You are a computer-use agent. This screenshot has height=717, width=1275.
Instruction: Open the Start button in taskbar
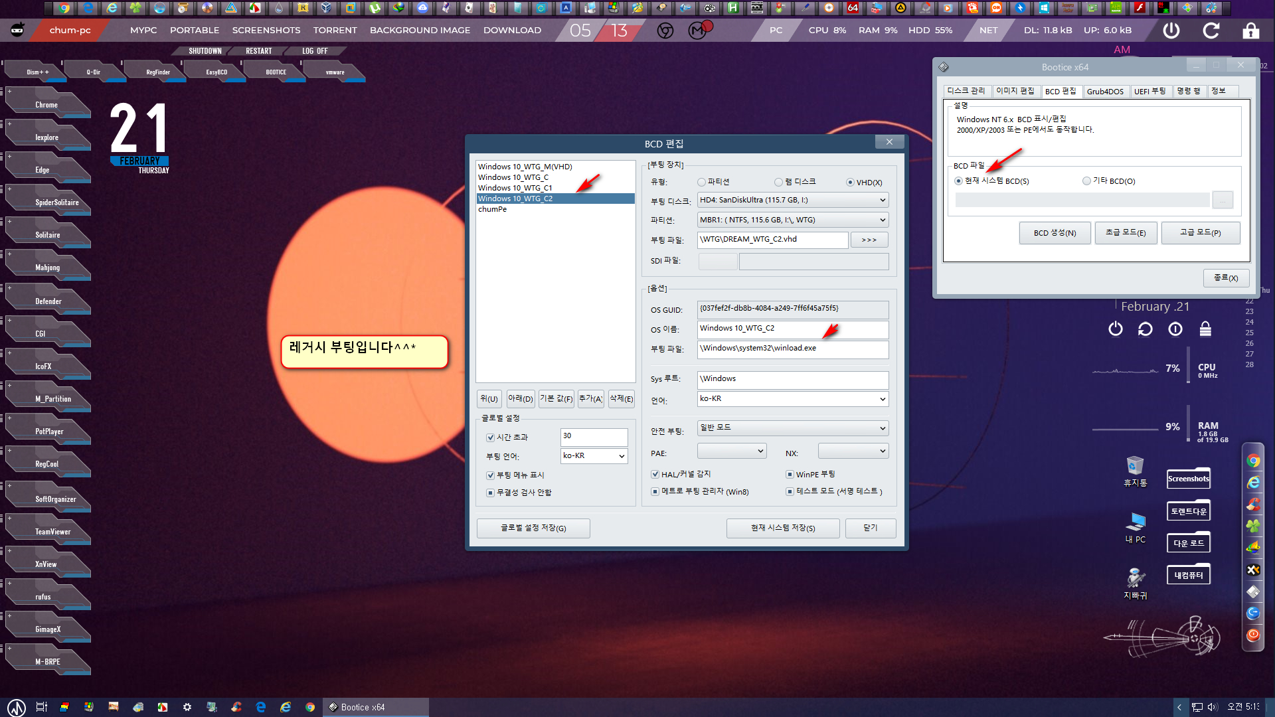[x=17, y=707]
